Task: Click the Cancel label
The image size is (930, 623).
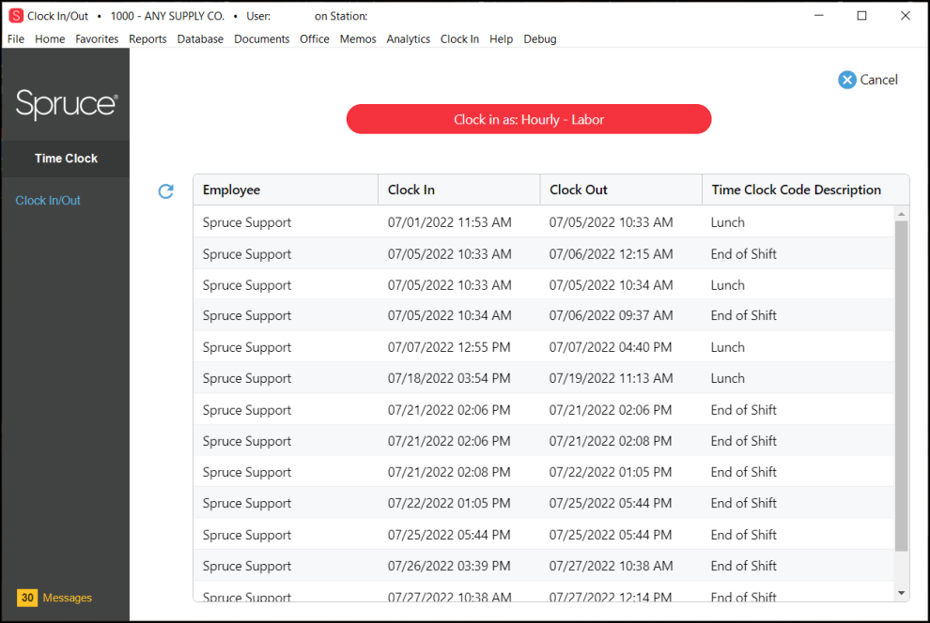Action: tap(878, 80)
